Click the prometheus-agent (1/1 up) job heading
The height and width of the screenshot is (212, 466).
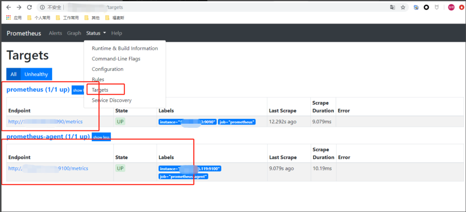tap(48, 137)
